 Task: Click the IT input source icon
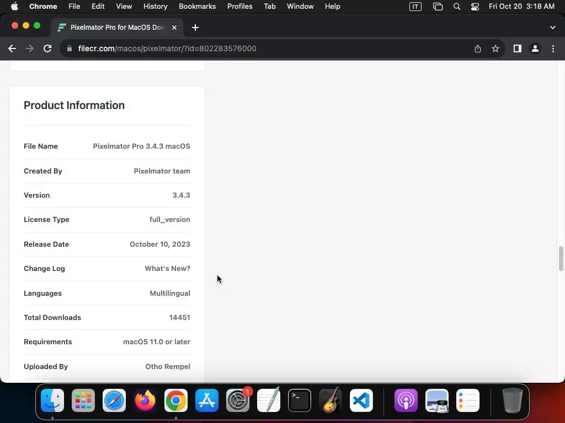(x=415, y=7)
